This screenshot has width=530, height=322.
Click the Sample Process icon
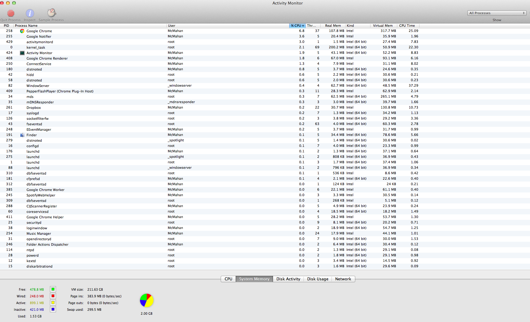coord(51,13)
